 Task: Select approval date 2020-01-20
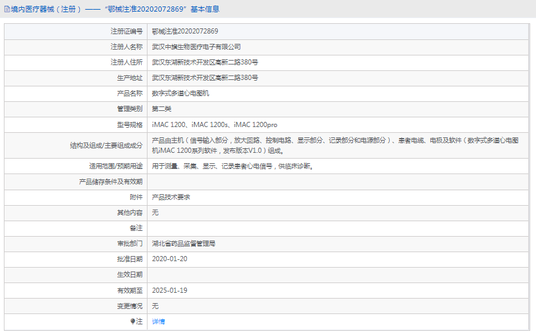pyautogui.click(x=169, y=259)
